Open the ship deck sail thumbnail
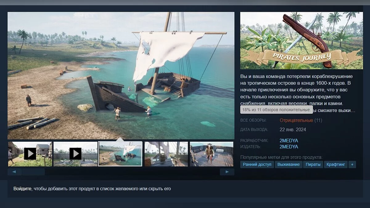The height and width of the screenshot is (208, 370). (x=166, y=154)
